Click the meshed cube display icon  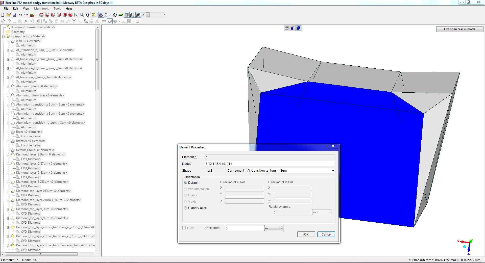tap(138, 15)
